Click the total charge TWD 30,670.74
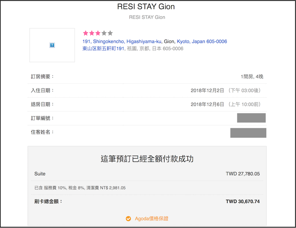The image size is (296, 228). [243, 202]
